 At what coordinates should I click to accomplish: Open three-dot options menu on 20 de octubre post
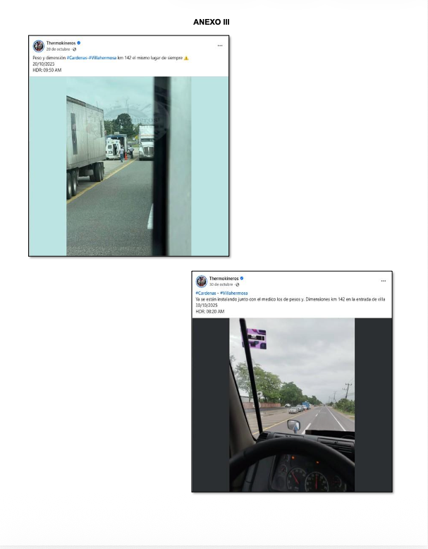tap(220, 46)
